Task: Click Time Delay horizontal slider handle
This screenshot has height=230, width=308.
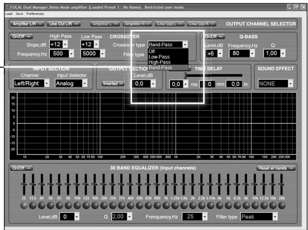Action: coord(185,75)
